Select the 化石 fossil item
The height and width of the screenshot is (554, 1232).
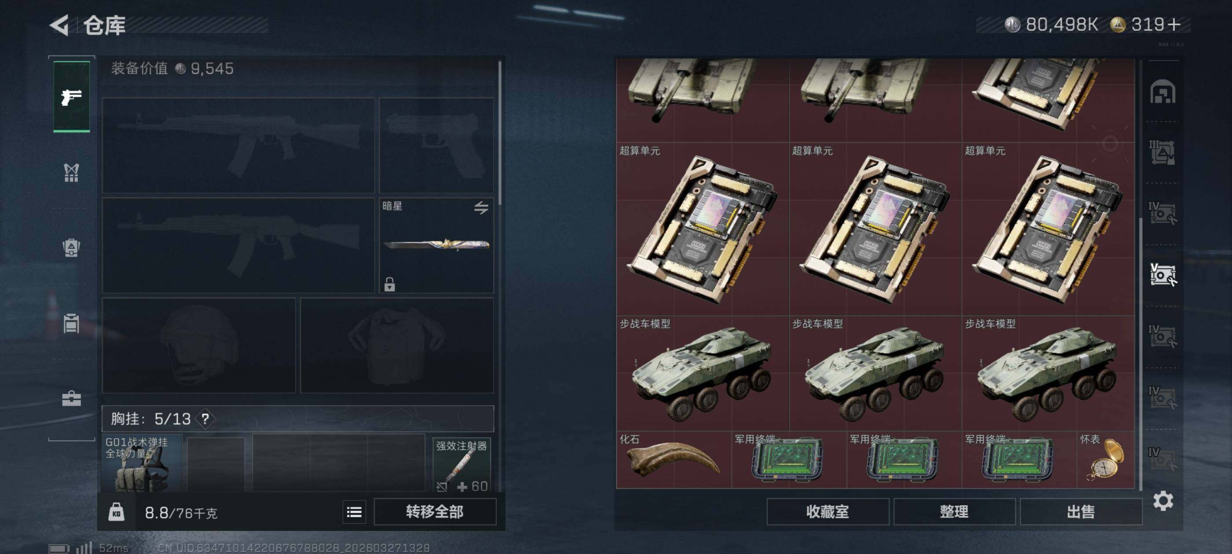[673, 459]
